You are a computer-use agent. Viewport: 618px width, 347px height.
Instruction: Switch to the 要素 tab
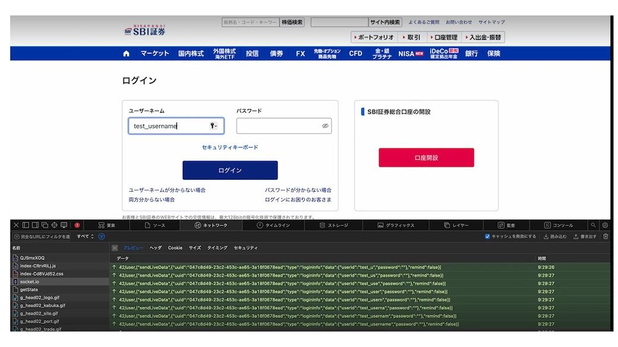pos(107,225)
